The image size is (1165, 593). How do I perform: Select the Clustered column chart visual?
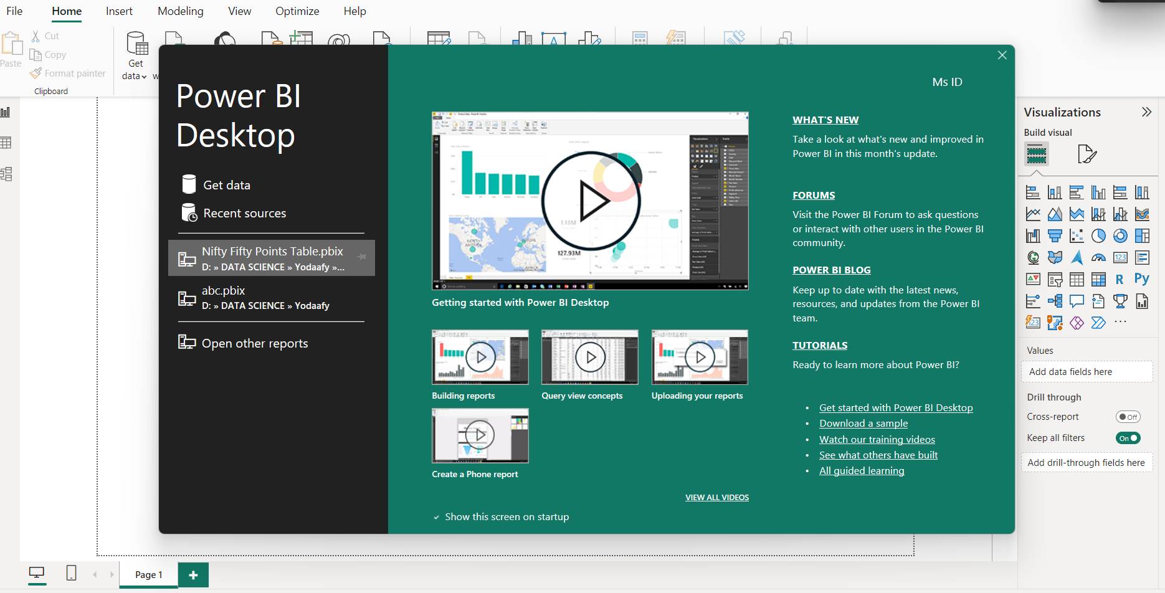coord(1098,192)
